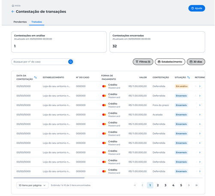Select page 4 in pagination
The image size is (215, 196).
173,185
